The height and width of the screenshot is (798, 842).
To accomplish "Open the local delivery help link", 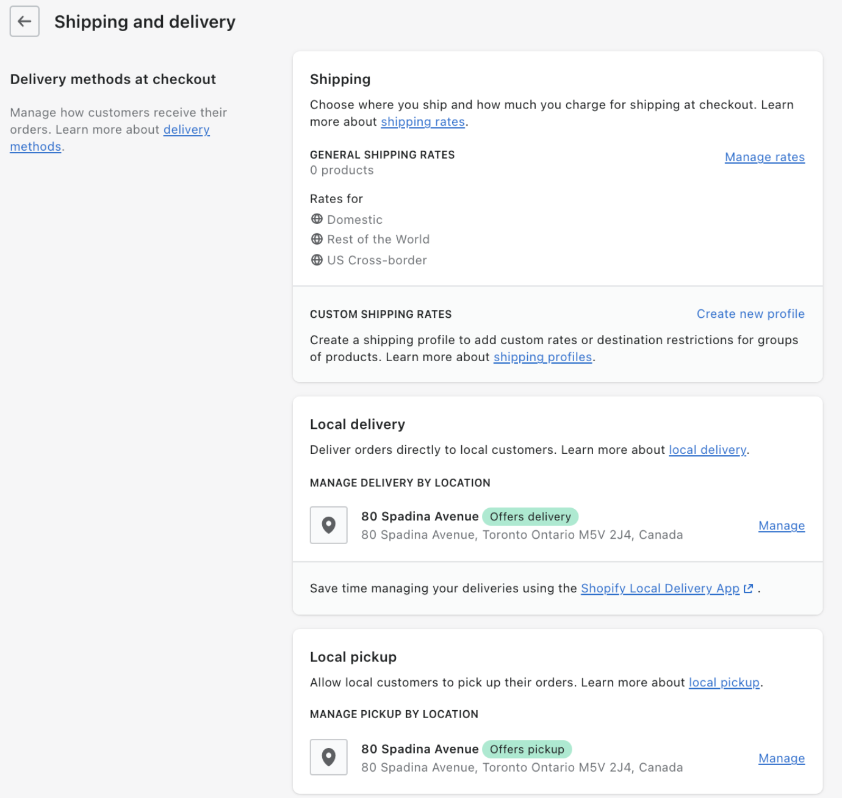I will pos(707,450).
